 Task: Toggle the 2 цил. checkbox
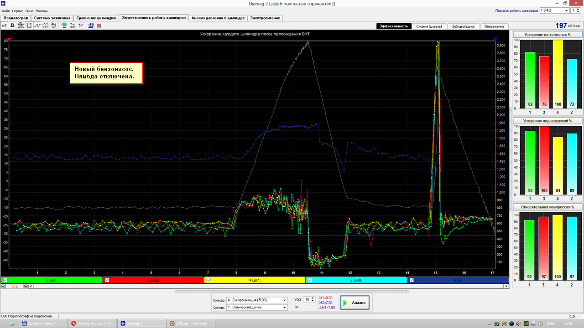pyautogui.click(x=309, y=280)
